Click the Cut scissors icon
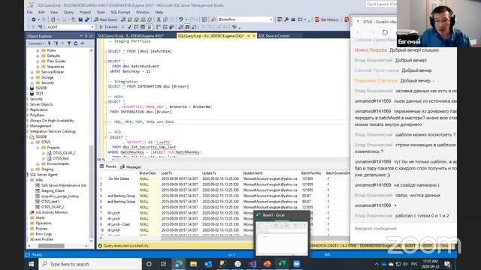This screenshot has height=270, width=481. 159,19
